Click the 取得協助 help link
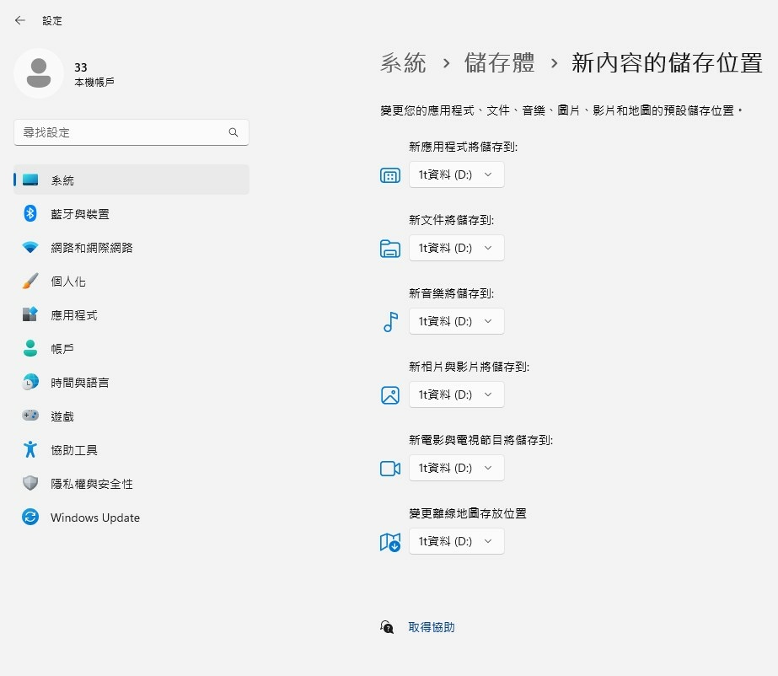Screen dimensions: 778x676 point(431,626)
